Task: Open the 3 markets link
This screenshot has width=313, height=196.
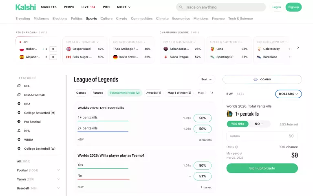Action: (x=205, y=140)
